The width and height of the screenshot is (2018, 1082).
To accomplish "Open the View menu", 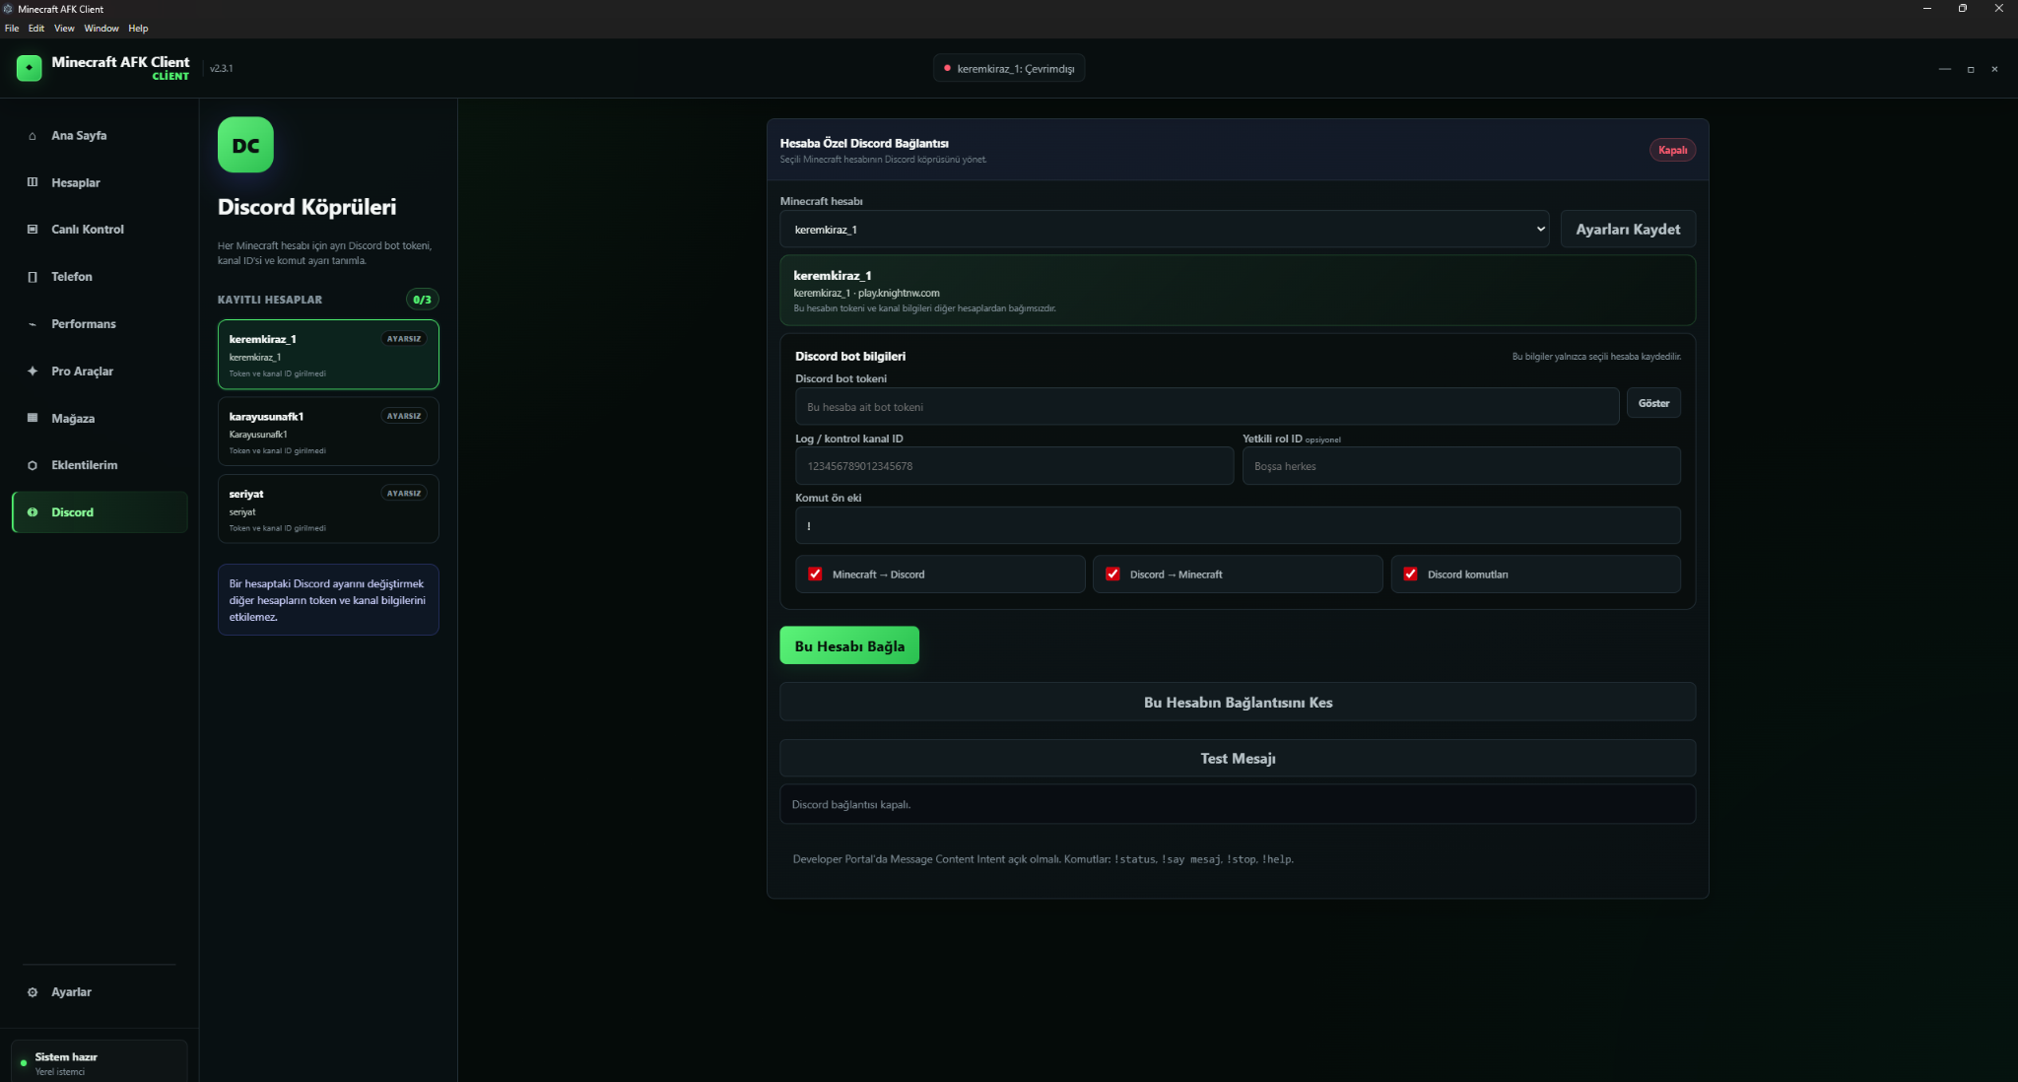I will (x=64, y=29).
